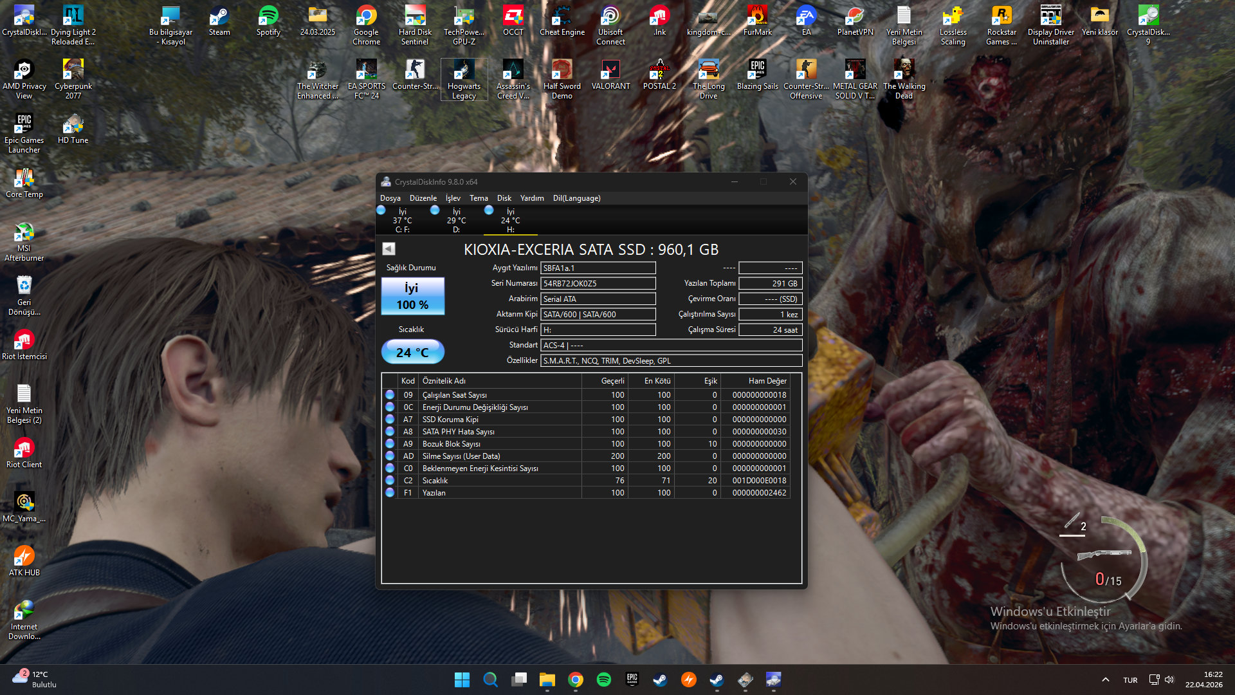Open Cheat Engine desktop icon

(562, 21)
